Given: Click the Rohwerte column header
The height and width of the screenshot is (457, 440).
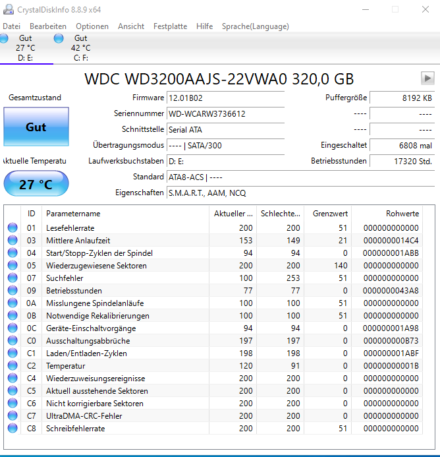Looking at the screenshot, I should [387, 214].
